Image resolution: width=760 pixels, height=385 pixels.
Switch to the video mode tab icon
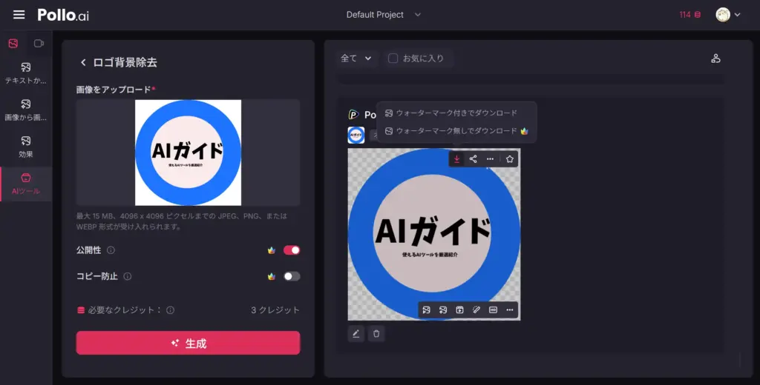(39, 44)
